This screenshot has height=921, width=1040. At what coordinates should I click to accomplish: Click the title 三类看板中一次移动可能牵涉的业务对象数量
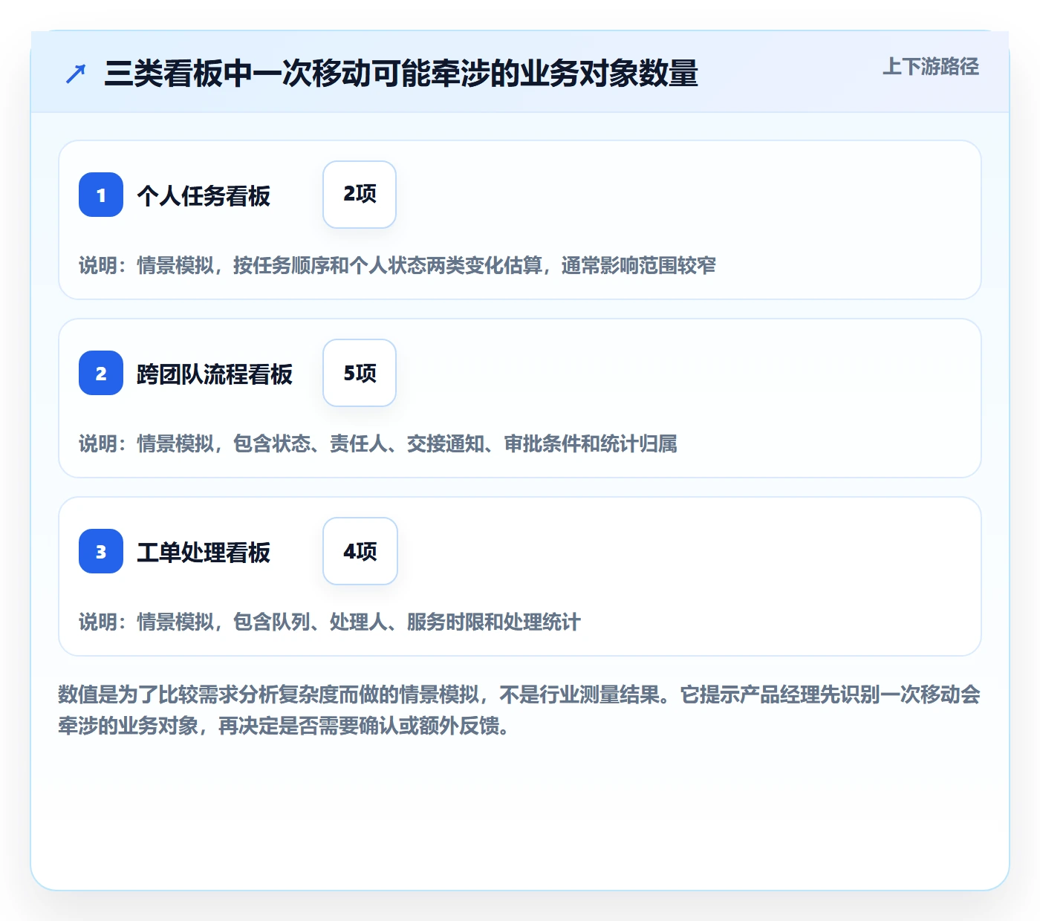pyautogui.click(x=401, y=74)
